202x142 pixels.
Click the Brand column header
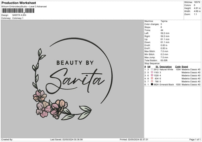click(x=185, y=66)
